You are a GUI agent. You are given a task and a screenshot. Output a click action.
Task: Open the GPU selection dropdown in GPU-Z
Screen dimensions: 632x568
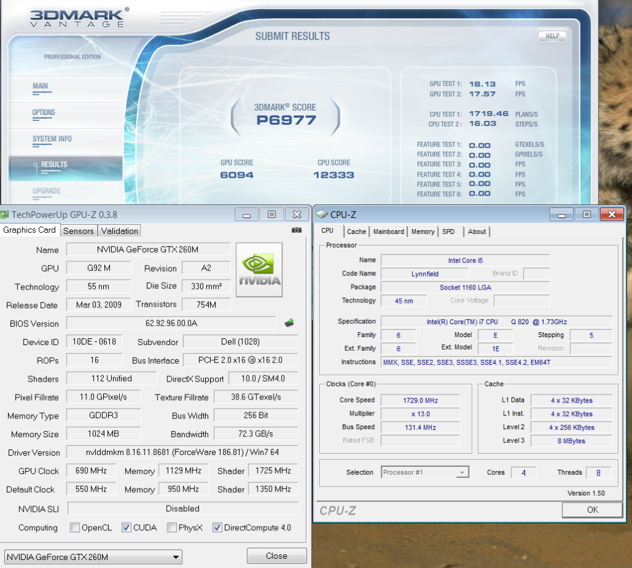93,557
